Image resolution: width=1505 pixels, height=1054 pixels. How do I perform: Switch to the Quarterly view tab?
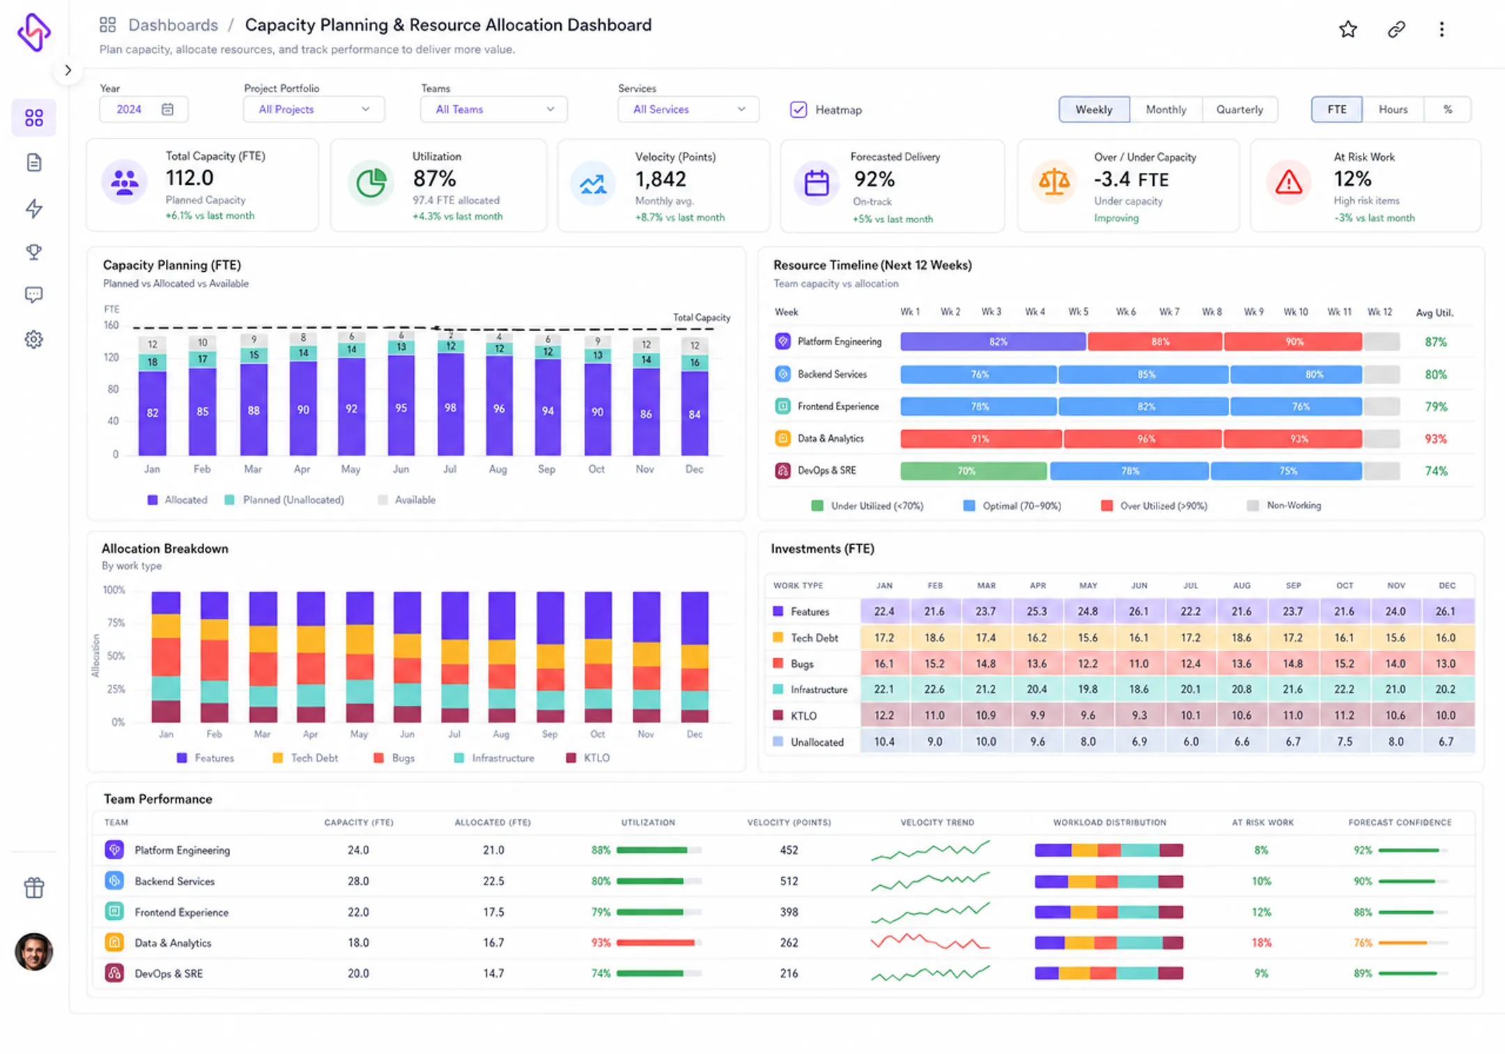1240,109
